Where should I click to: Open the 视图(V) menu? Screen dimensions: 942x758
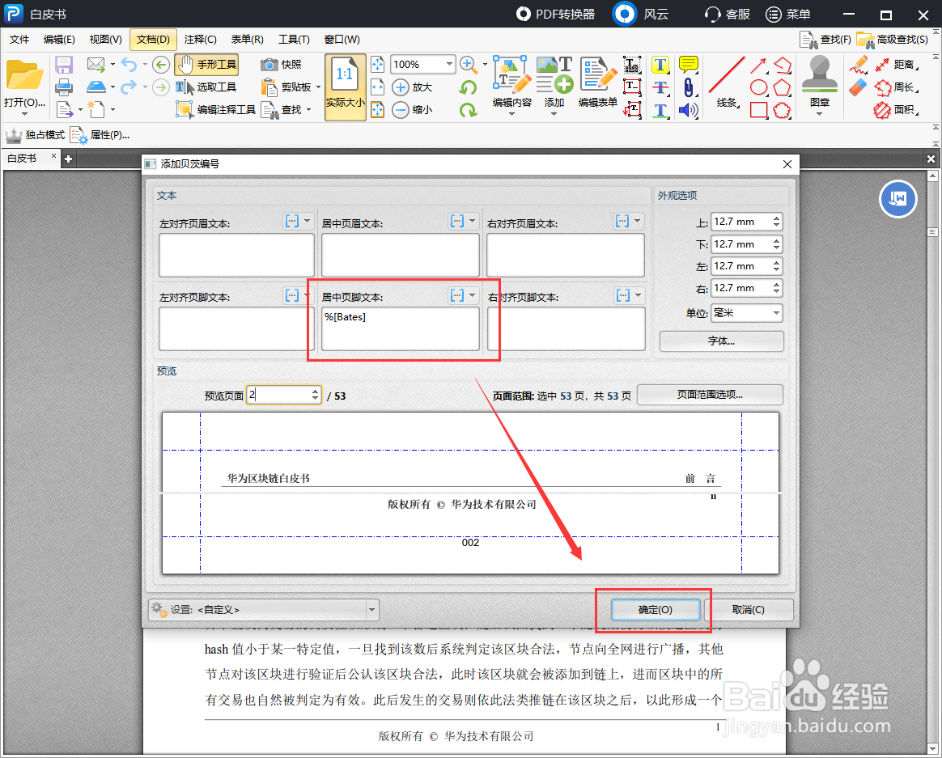(x=105, y=39)
